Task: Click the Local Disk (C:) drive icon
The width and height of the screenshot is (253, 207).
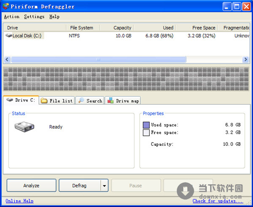Action: coord(9,35)
